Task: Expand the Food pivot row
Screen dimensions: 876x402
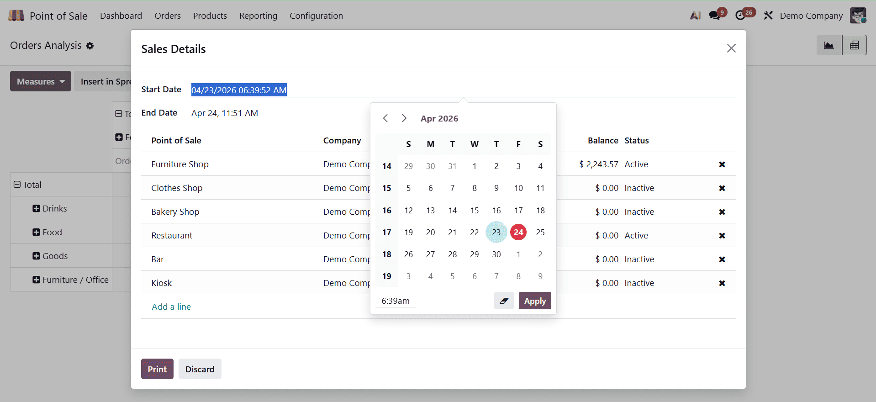Action: [x=37, y=232]
